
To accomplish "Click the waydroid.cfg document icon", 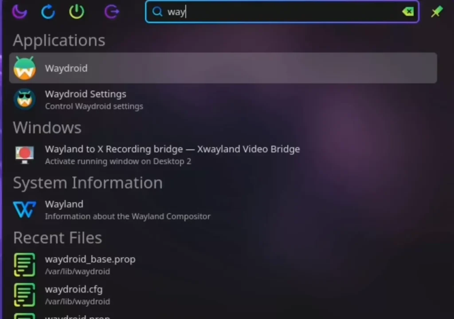I will (24, 295).
